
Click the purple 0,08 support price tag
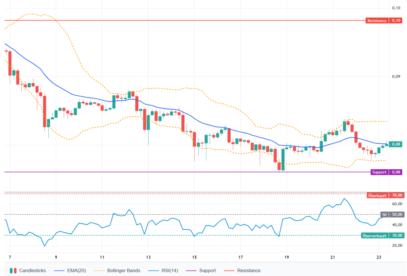[x=396, y=172]
